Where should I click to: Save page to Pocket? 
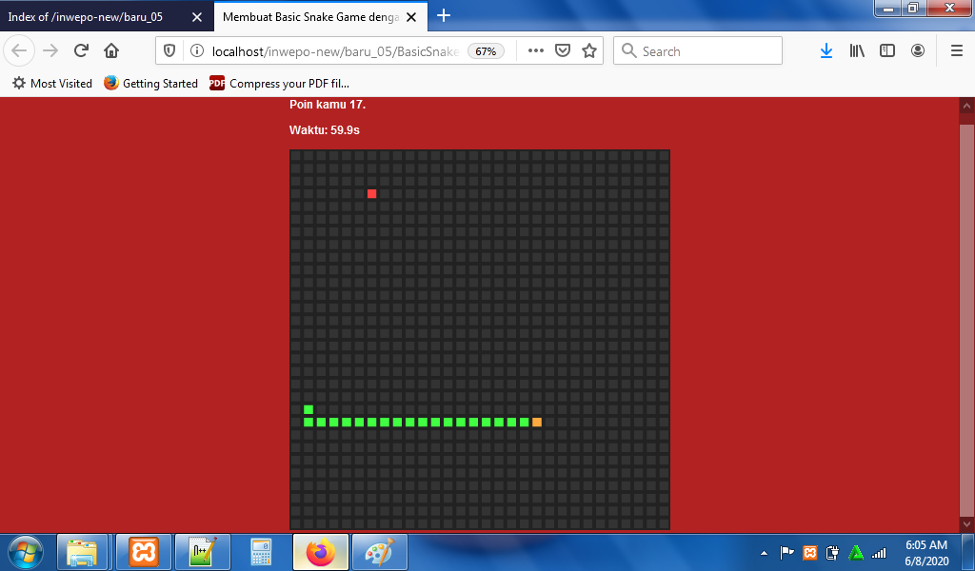(563, 51)
